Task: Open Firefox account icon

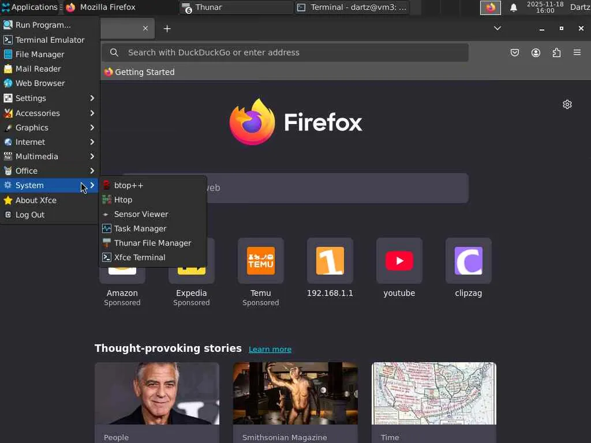Action: tap(536, 52)
